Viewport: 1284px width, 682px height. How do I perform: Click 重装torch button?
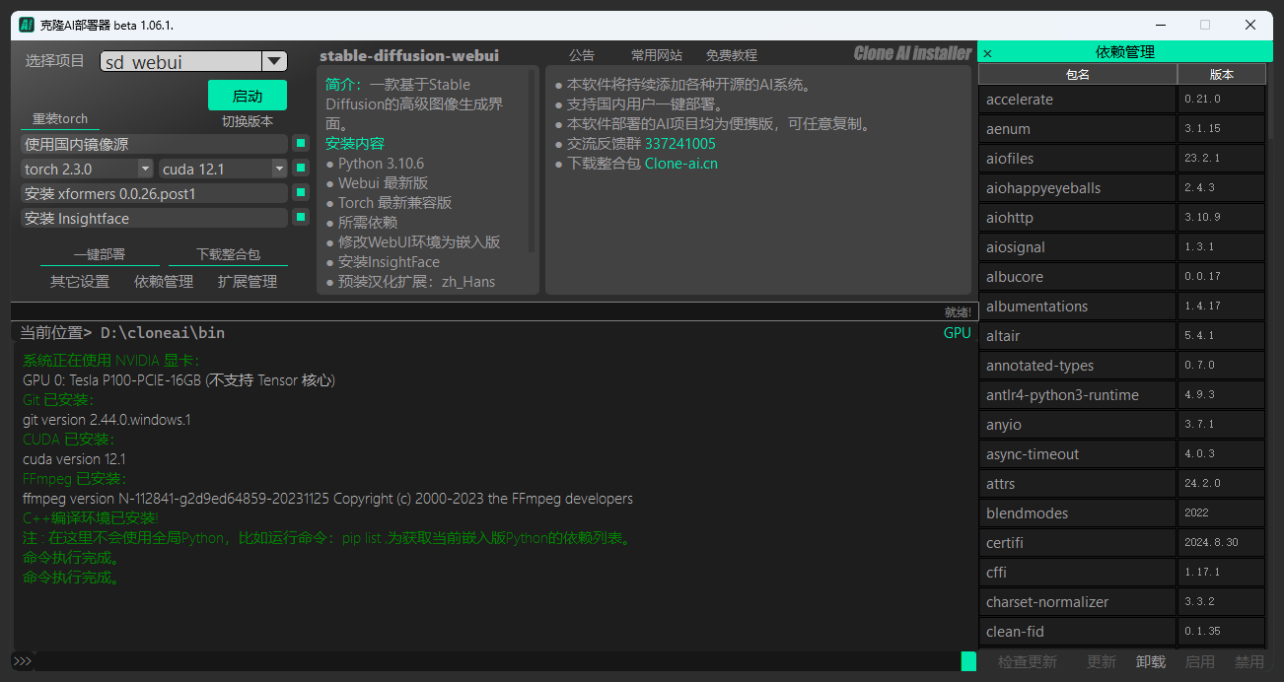click(x=60, y=119)
